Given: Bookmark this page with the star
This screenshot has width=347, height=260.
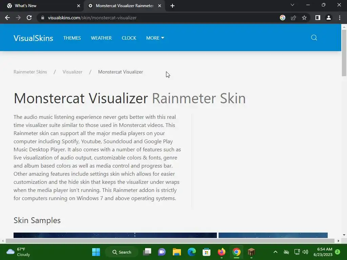Looking at the screenshot, I should point(304,18).
